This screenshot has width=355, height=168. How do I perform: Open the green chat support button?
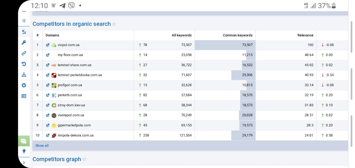click(x=24, y=141)
